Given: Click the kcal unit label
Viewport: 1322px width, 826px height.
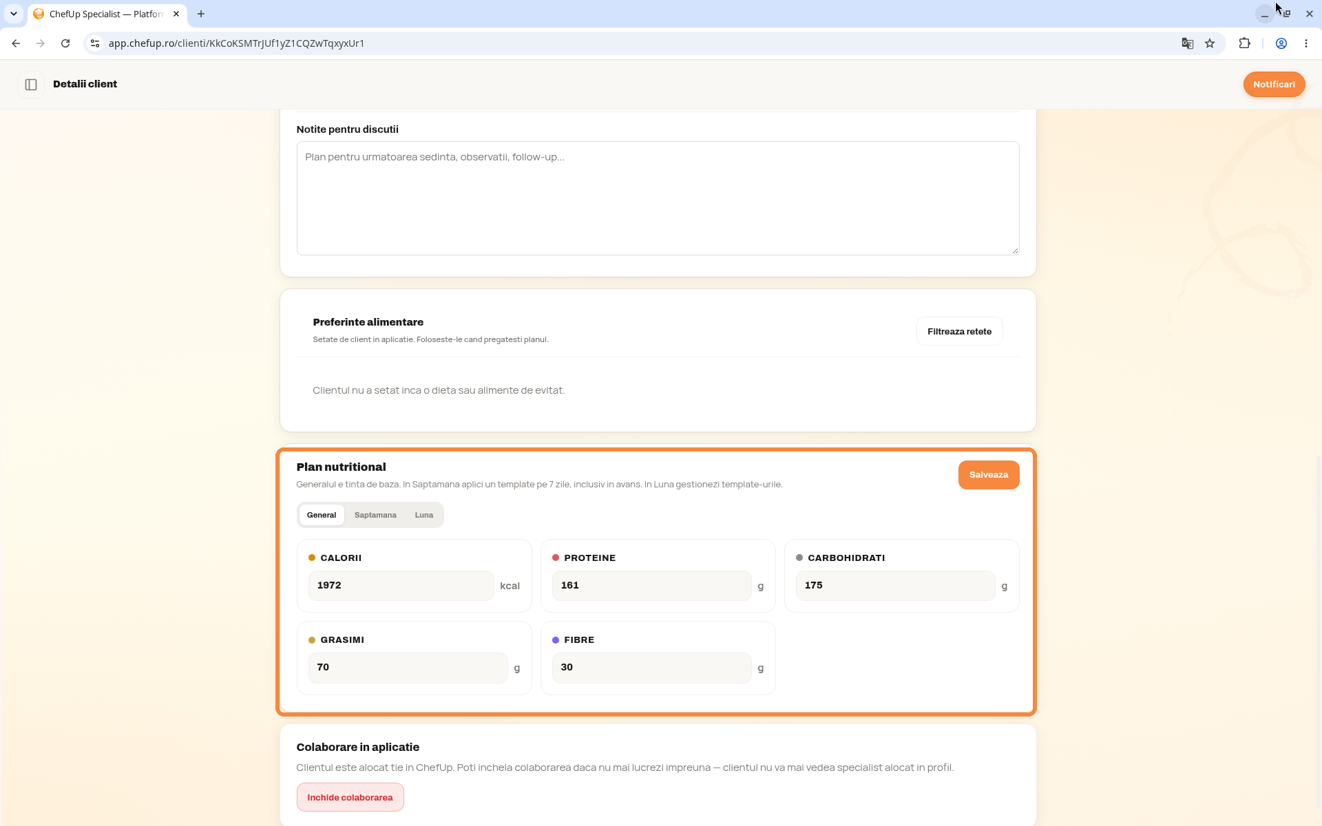Looking at the screenshot, I should 510,586.
